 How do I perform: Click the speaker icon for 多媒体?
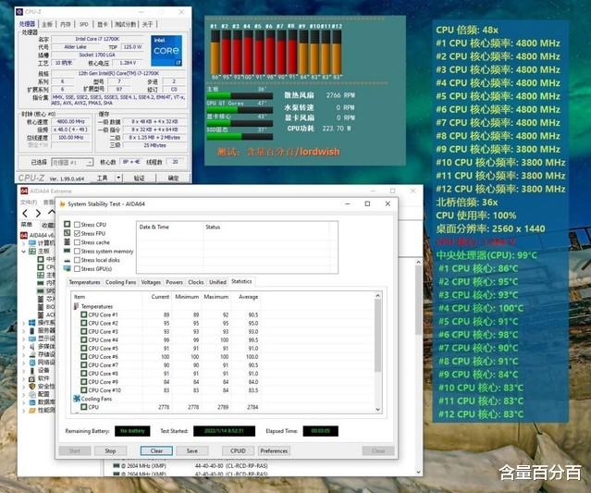coord(32,346)
